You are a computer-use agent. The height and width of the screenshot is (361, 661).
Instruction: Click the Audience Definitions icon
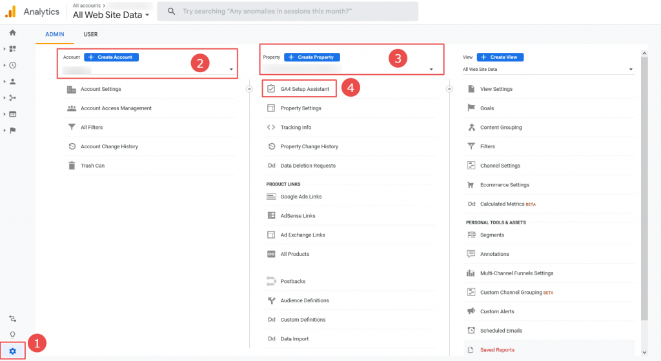(x=271, y=300)
